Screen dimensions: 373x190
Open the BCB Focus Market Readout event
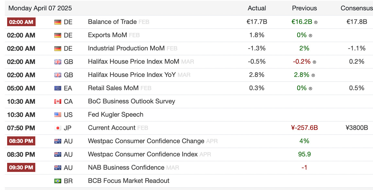coord(129,181)
